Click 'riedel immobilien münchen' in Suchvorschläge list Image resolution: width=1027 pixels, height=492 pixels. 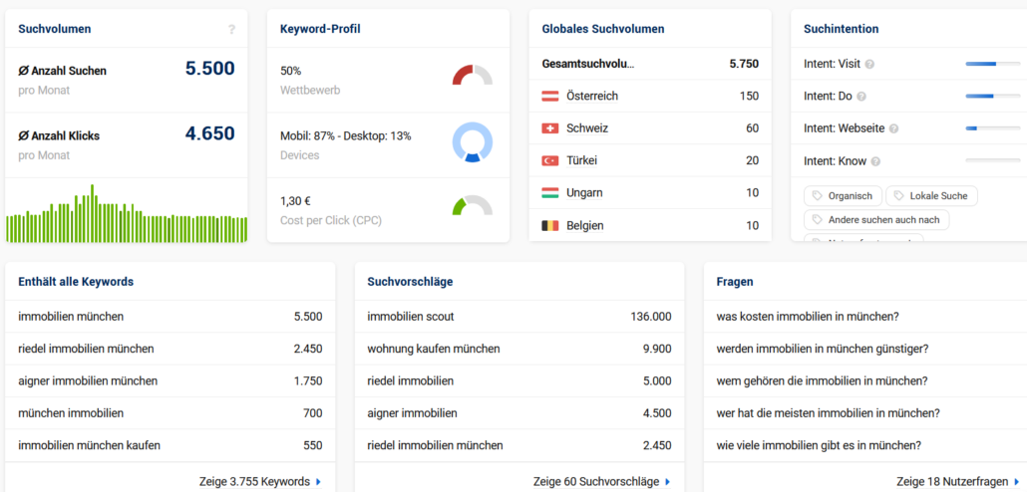point(436,445)
